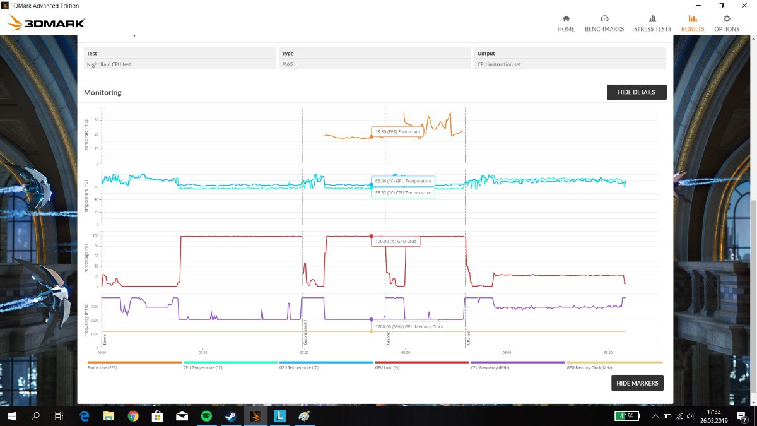Open the Benchmarks page
The width and height of the screenshot is (757, 426).
pyautogui.click(x=604, y=23)
